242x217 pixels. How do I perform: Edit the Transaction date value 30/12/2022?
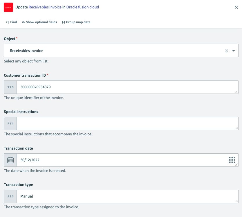(122, 160)
